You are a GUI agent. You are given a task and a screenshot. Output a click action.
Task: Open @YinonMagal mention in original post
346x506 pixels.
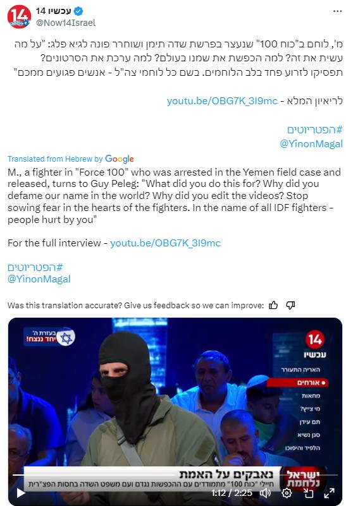point(311,143)
